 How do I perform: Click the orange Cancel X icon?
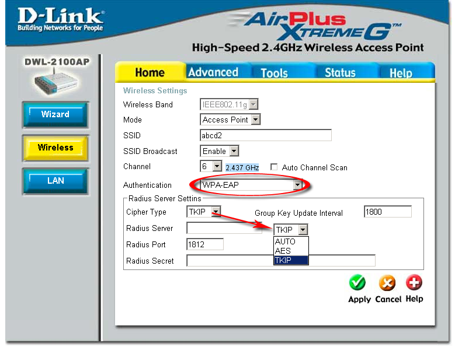[x=387, y=282]
